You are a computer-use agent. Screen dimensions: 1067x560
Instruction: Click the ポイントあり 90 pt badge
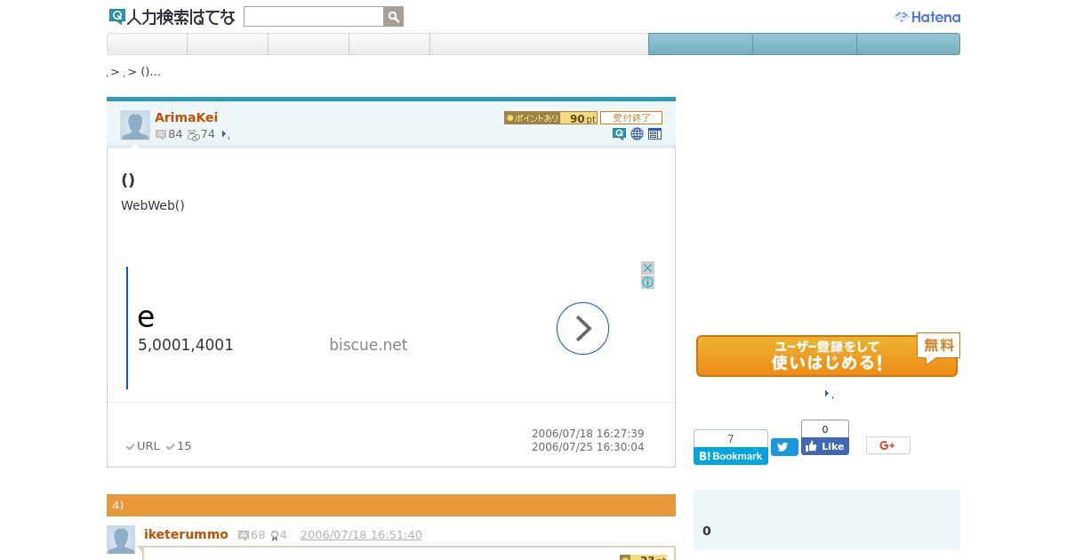550,118
